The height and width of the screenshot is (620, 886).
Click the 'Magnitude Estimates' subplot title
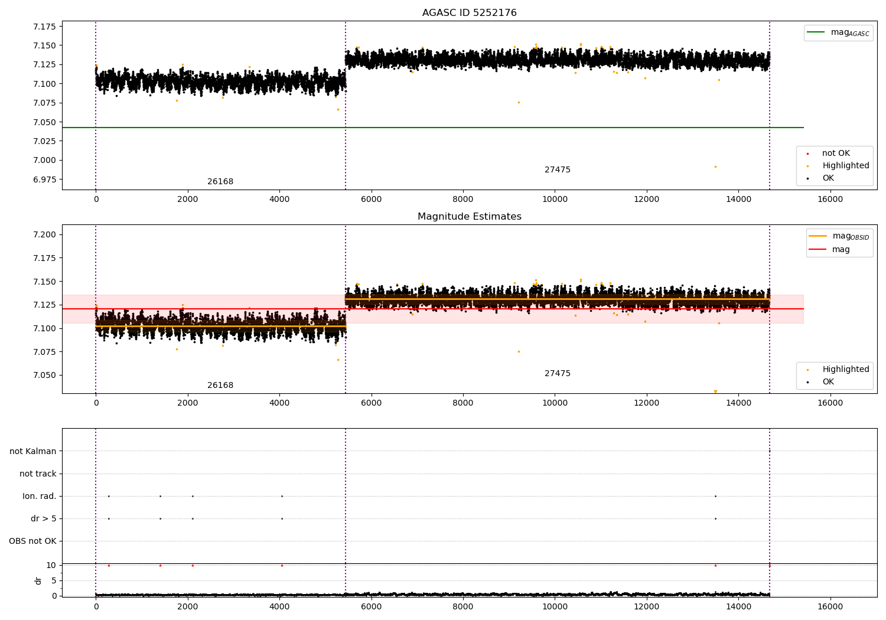click(x=469, y=217)
